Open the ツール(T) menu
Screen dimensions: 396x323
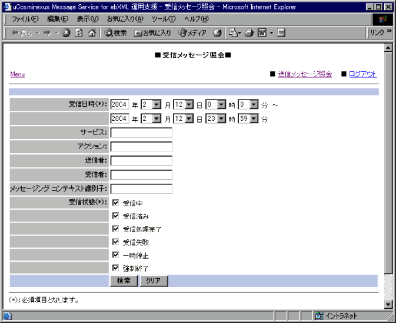click(x=164, y=19)
